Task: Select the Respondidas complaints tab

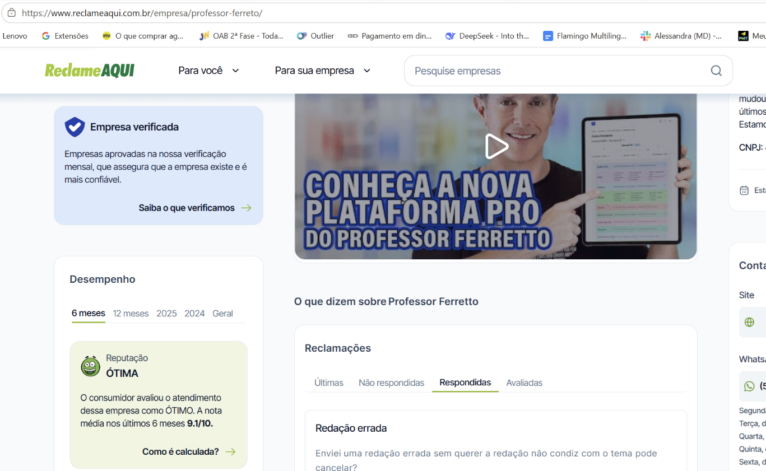Action: coord(465,383)
